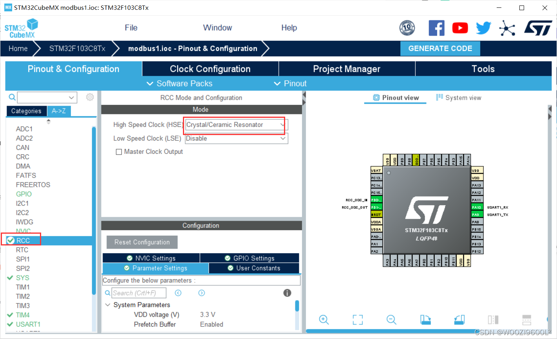This screenshot has width=557, height=339.
Task: Select the Pinout view tab
Action: tap(396, 98)
